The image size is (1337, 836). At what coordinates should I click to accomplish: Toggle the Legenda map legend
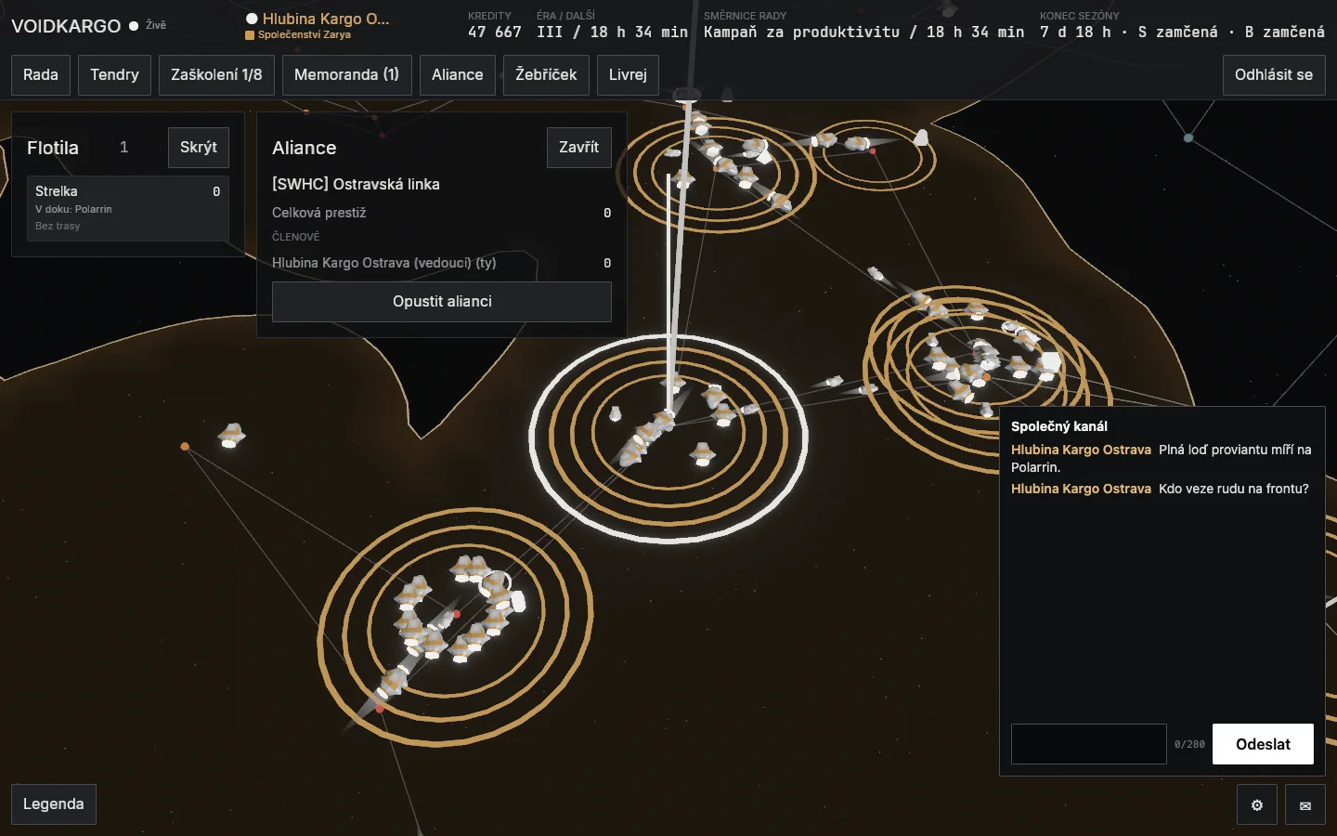[x=54, y=804]
